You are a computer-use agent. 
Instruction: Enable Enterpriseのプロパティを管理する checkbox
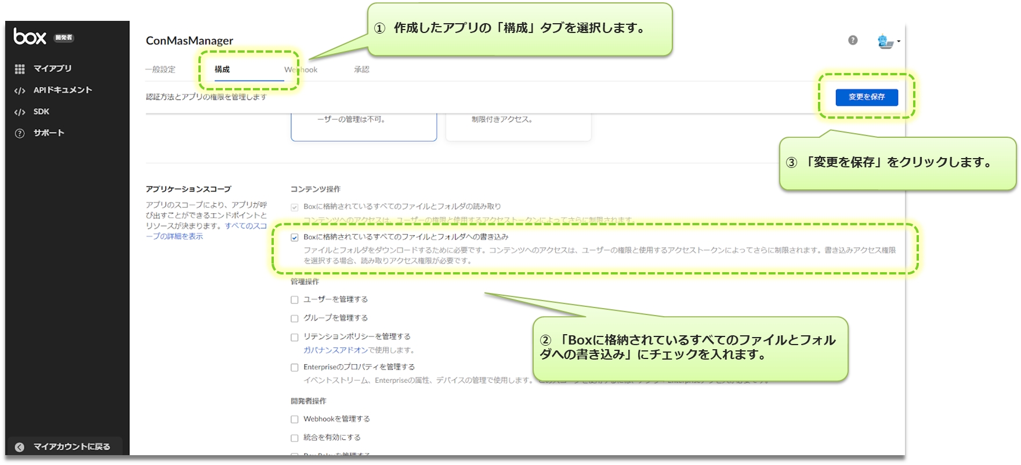(x=295, y=368)
